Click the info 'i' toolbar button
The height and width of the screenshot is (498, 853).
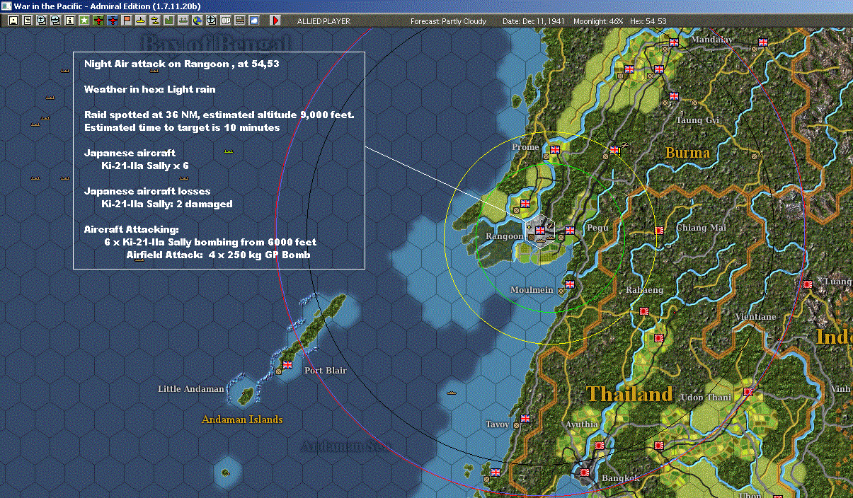(70, 21)
